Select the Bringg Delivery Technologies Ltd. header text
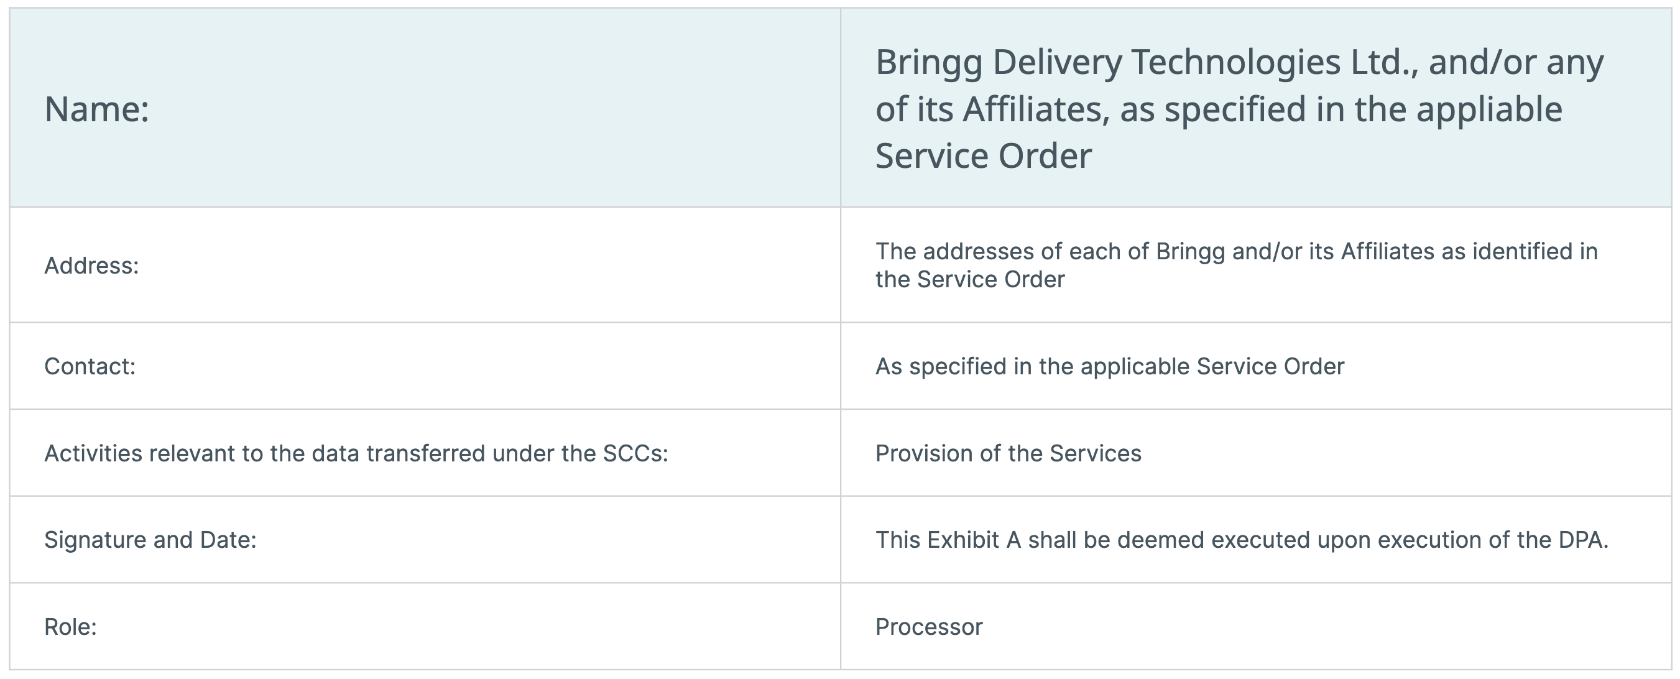This screenshot has width=1680, height=679. (1239, 109)
